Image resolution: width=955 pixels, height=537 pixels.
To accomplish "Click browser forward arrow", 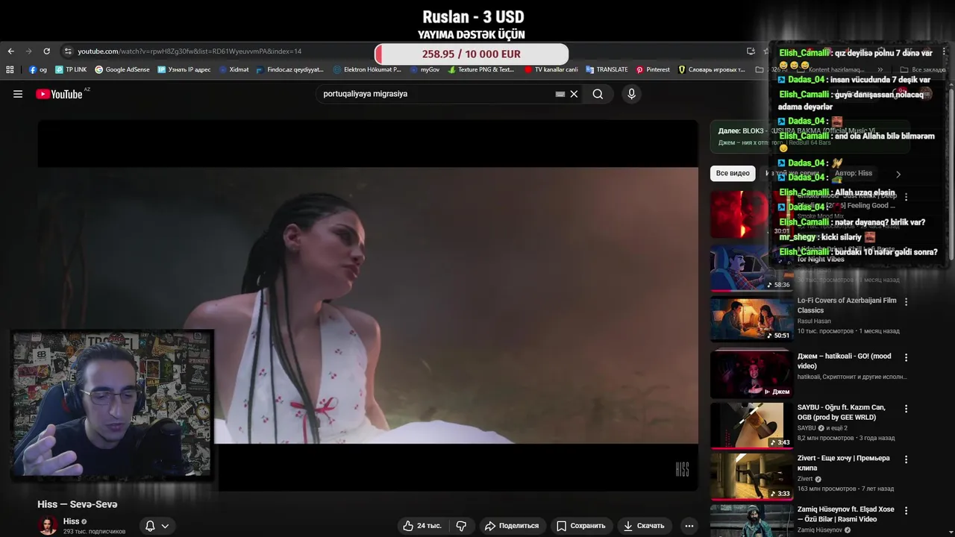I will 28,51.
